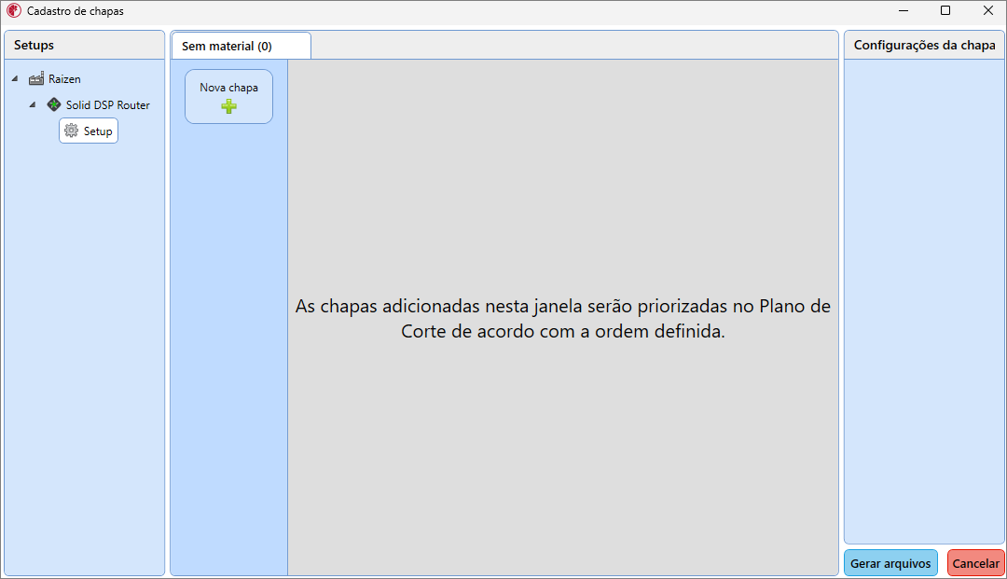The image size is (1007, 579).
Task: Click the Configurações da chapa header
Action: coord(924,45)
